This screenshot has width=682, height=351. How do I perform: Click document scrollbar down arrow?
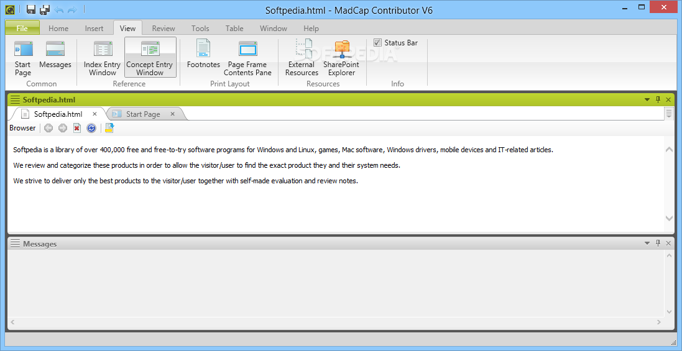(669, 218)
